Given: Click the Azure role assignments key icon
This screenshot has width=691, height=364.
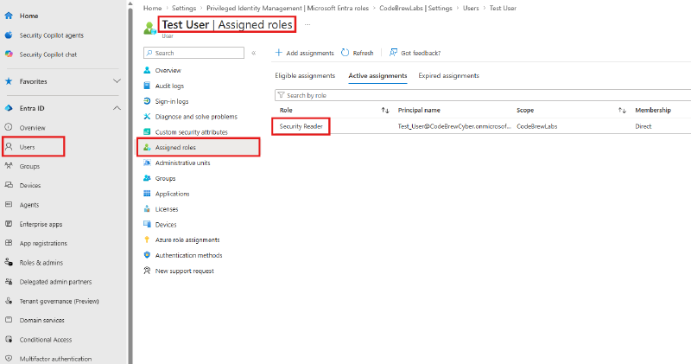Looking at the screenshot, I should pyautogui.click(x=147, y=239).
